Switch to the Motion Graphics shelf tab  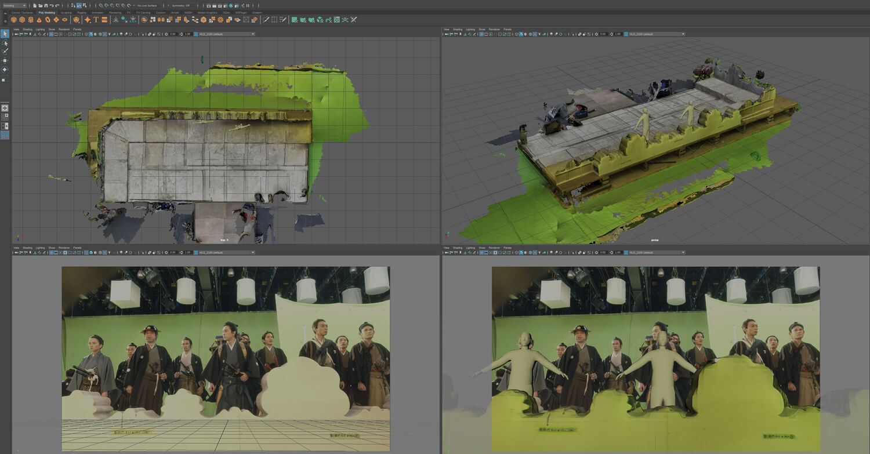click(206, 12)
